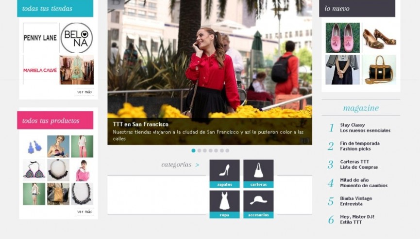420x239 pixels.
Task: Open the accesorios hat category icon
Action: (x=258, y=204)
